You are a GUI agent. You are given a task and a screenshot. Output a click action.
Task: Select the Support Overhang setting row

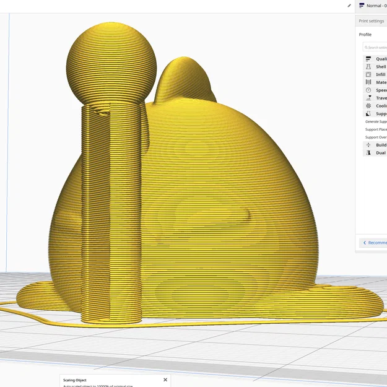[376, 137]
